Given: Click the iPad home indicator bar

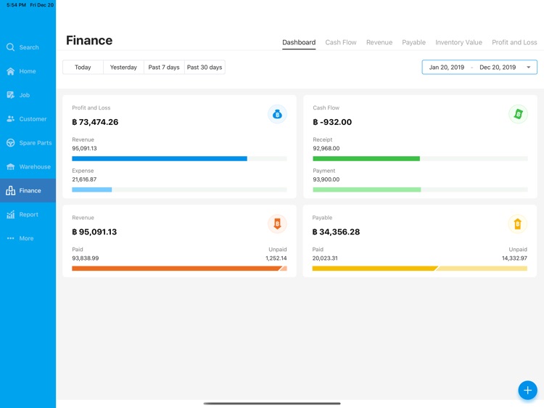Looking at the screenshot, I should coord(272,404).
